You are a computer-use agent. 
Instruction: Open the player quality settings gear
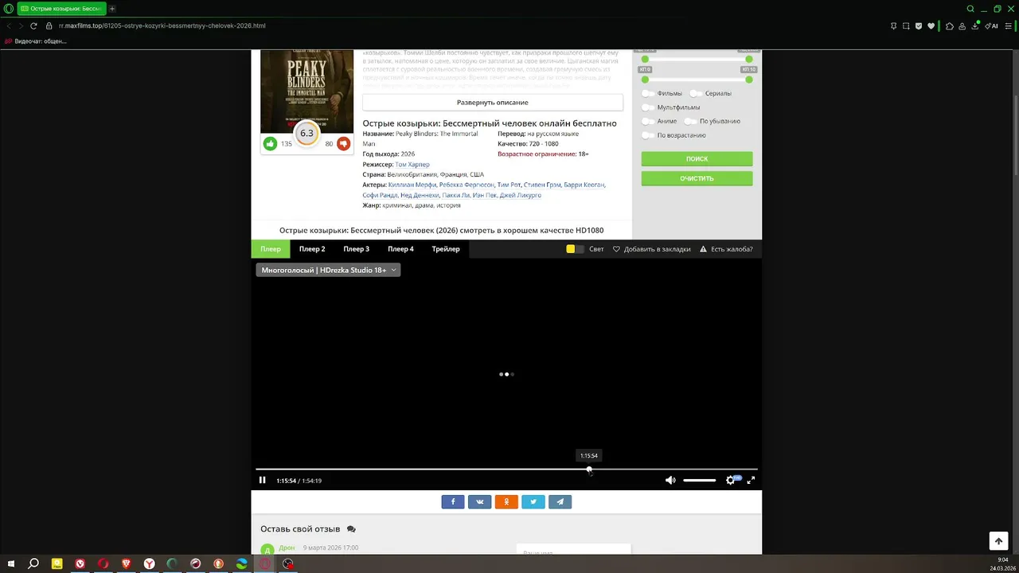(731, 480)
